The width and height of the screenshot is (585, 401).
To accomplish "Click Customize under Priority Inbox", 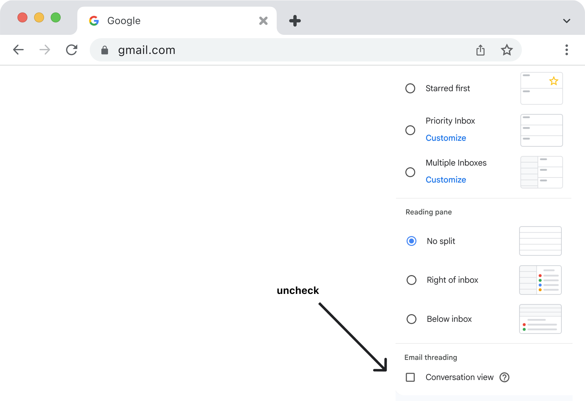I will click(446, 138).
